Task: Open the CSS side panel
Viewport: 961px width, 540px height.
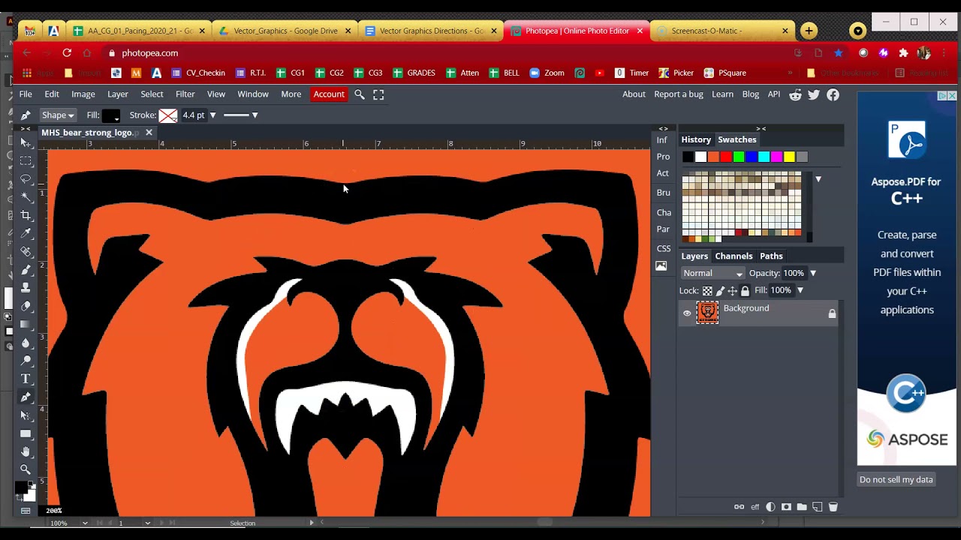Action: click(x=664, y=248)
